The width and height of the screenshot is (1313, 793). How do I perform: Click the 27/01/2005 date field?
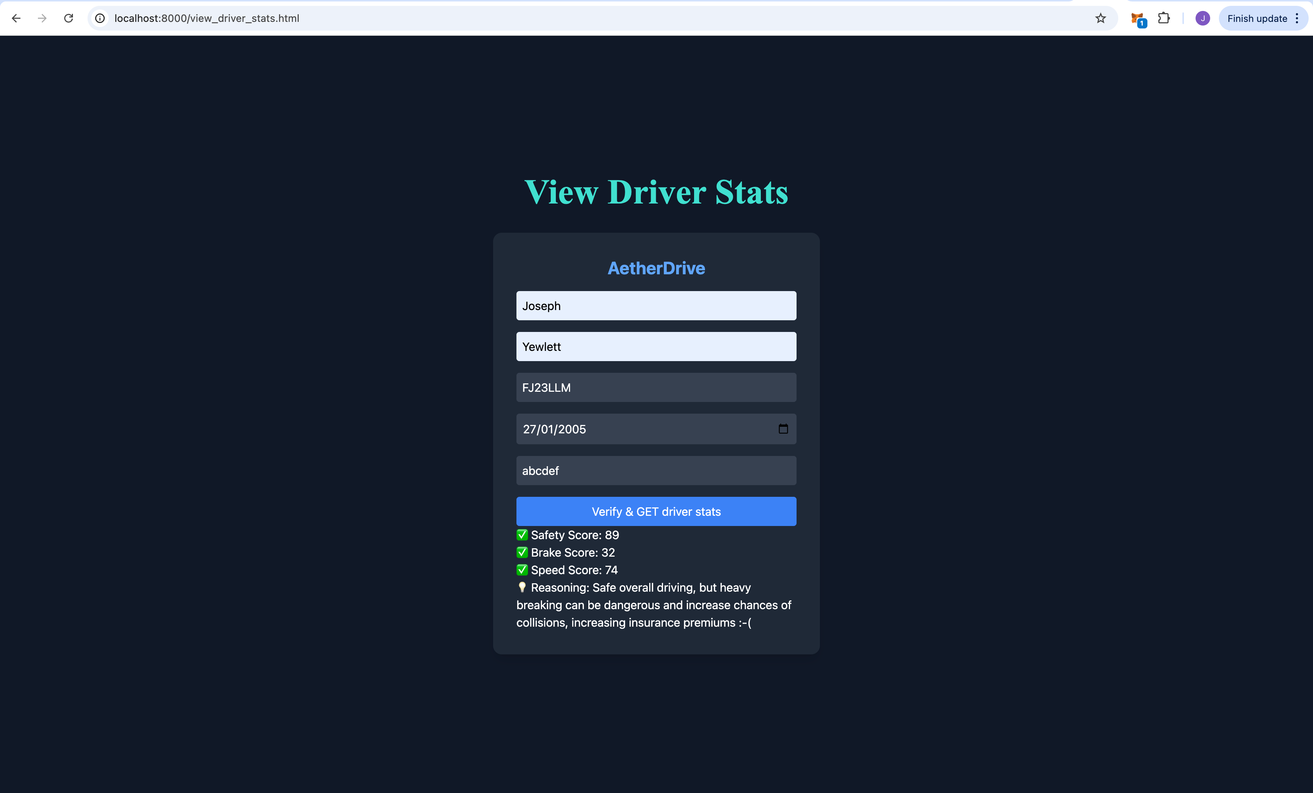coord(639,429)
